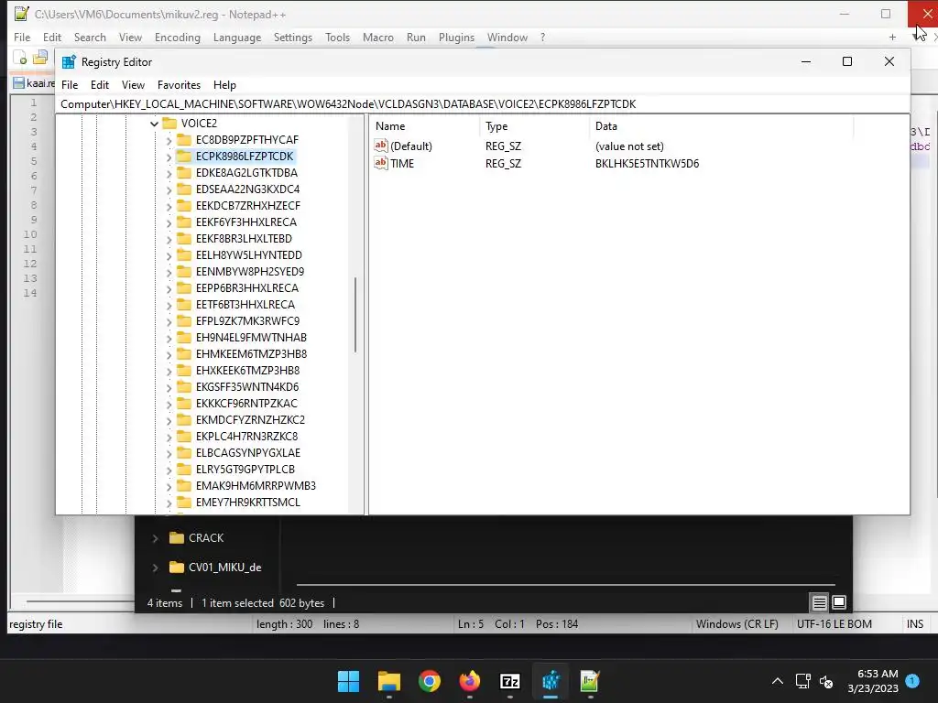Expand the CRACK folder in Explorer
Image resolution: width=938 pixels, height=703 pixels.
pyautogui.click(x=155, y=538)
